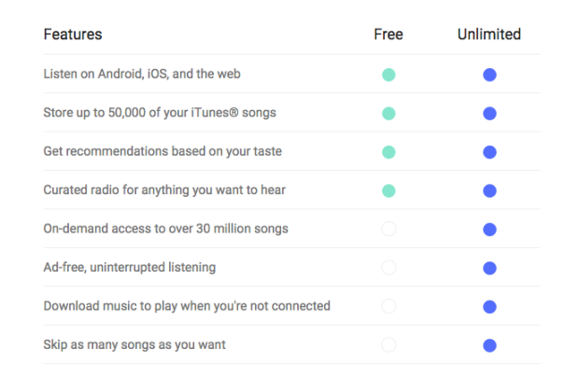Click blue Unlimited dot for Listen on Android row
Viewport: 579px width, 391px height.
[489, 75]
